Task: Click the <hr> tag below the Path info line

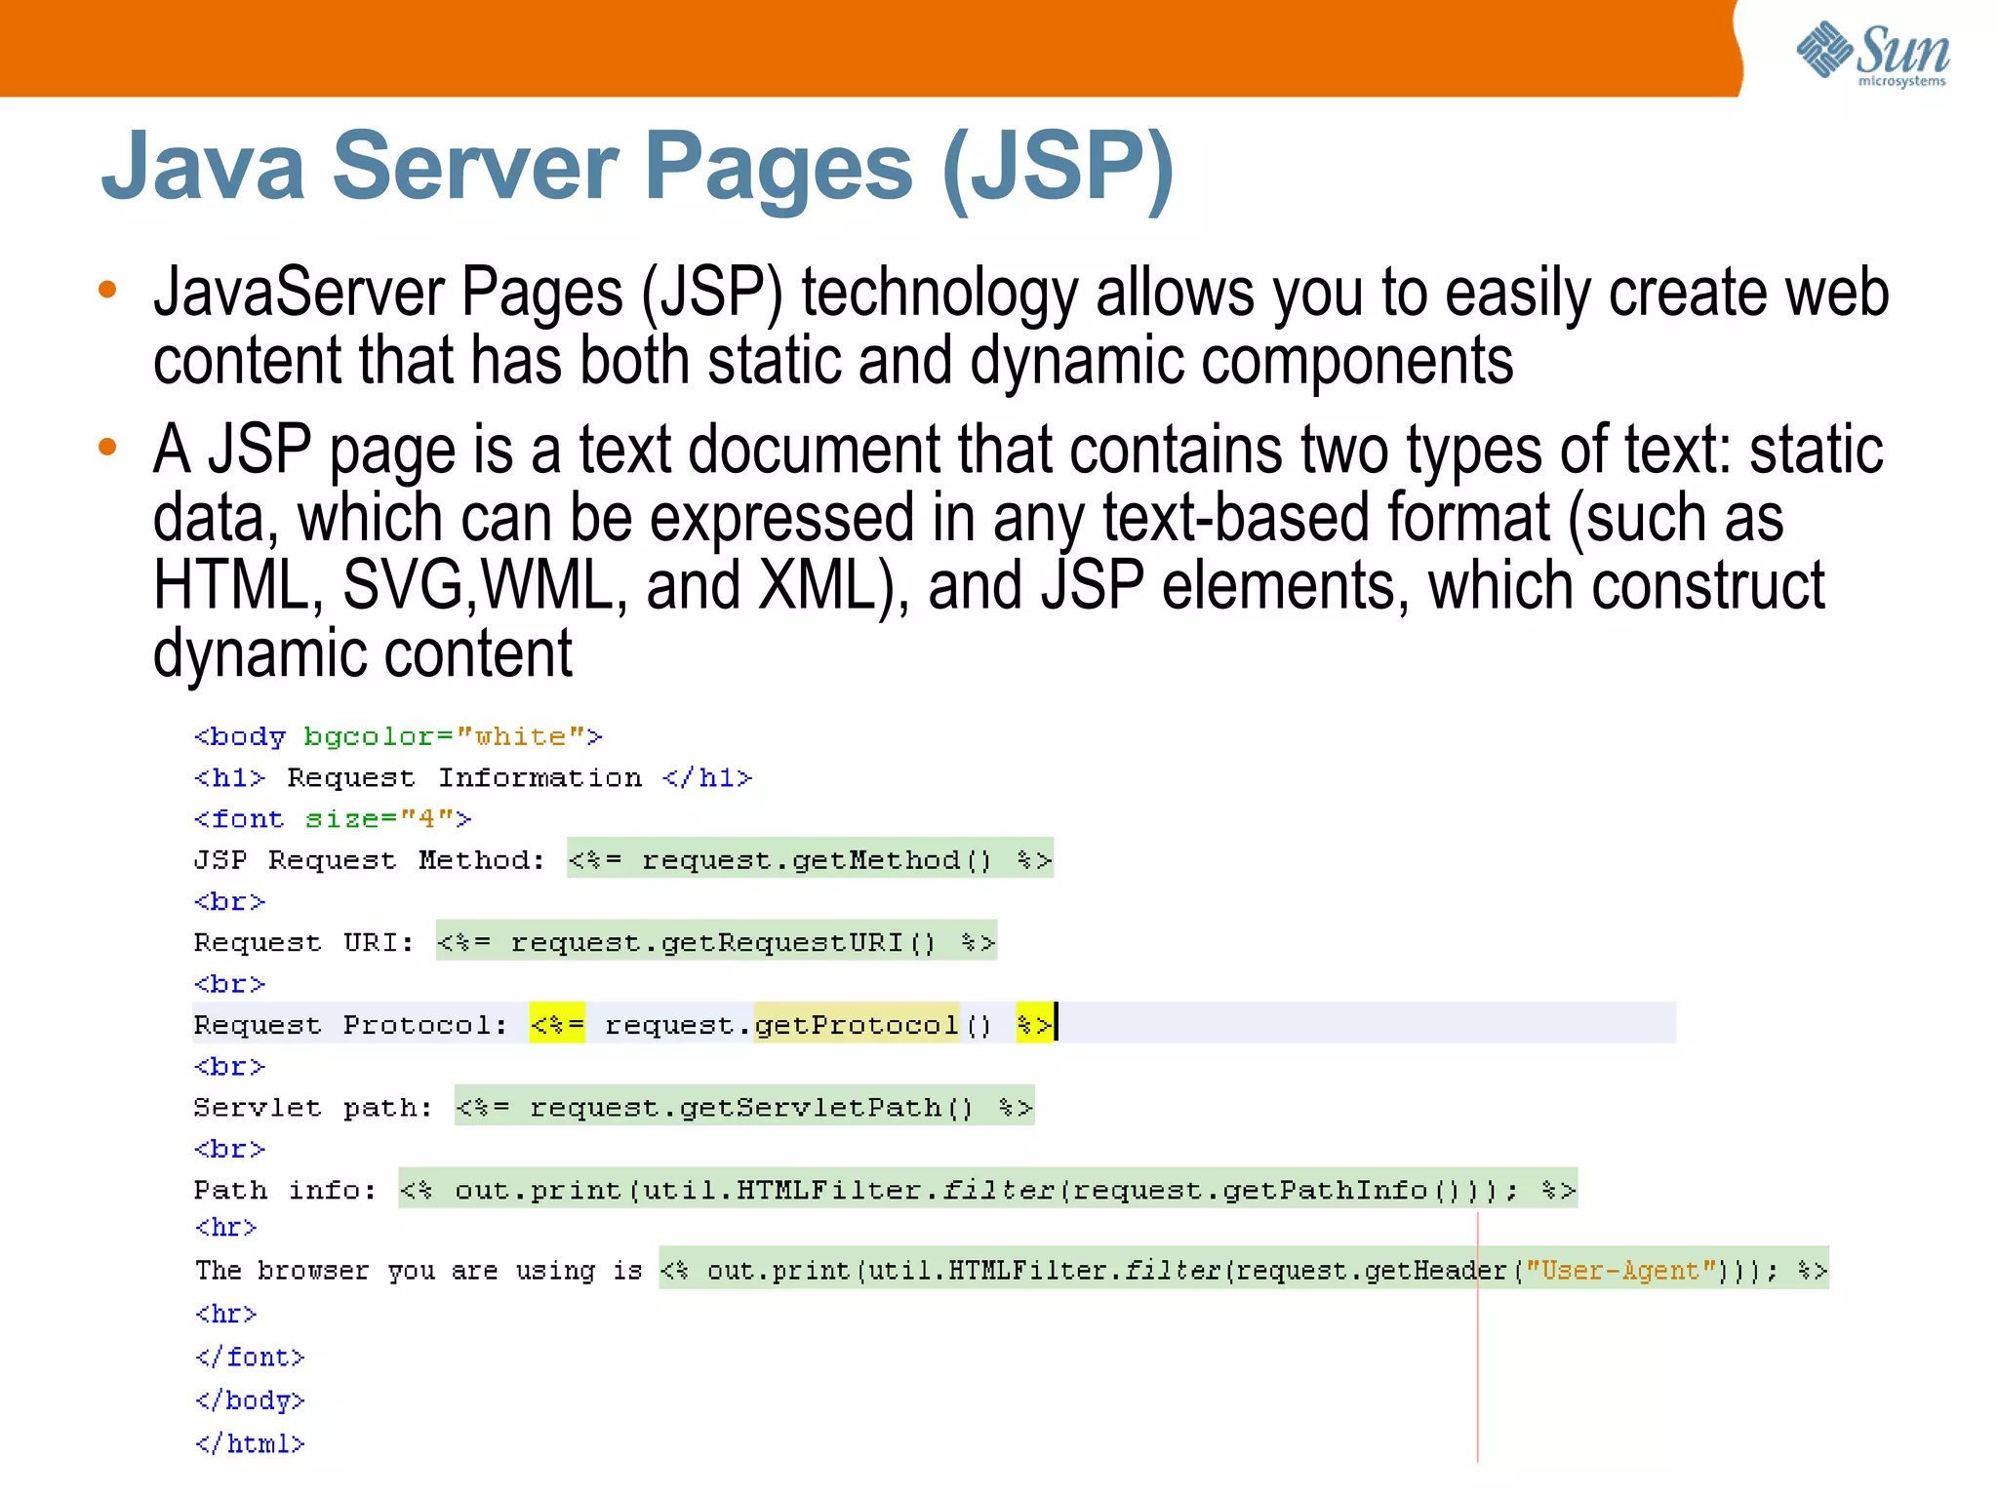Action: point(225,1228)
